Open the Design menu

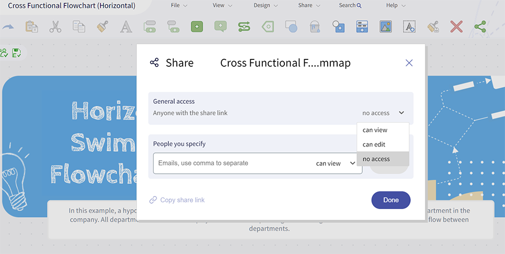pos(265,5)
